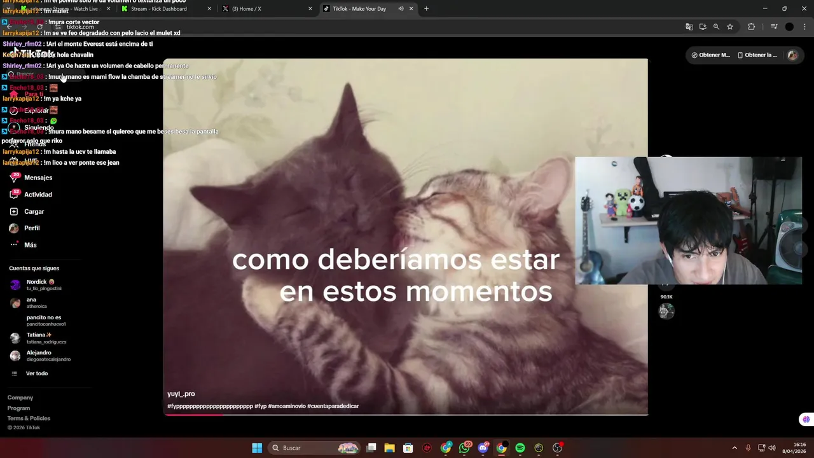Open Chrome media controls
The width and height of the screenshot is (814, 458).
pyautogui.click(x=774, y=27)
